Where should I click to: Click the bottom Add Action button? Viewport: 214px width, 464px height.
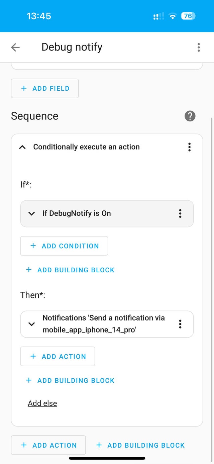[48, 445]
